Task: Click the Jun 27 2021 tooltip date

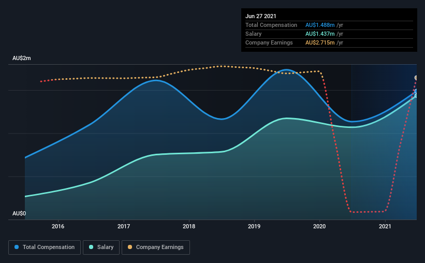Action: (261, 16)
